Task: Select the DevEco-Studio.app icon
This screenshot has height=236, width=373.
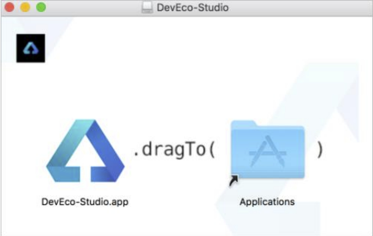Action: pyautogui.click(x=85, y=151)
